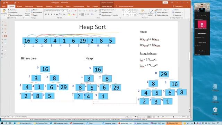Open the Примечания comments pane
Image resolution: width=222 pixels, height=125 pixels.
coord(140,117)
